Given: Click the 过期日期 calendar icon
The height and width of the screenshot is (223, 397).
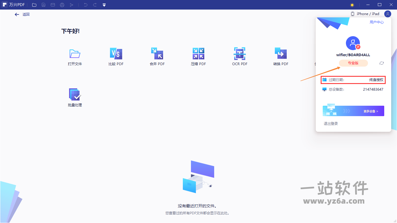Looking at the screenshot, I should 324,80.
